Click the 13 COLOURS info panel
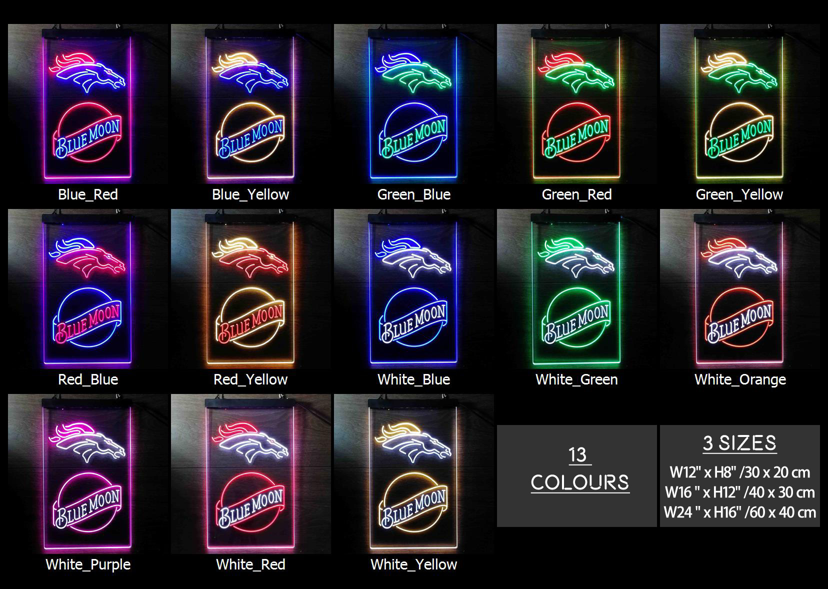828x589 pixels. pyautogui.click(x=577, y=476)
